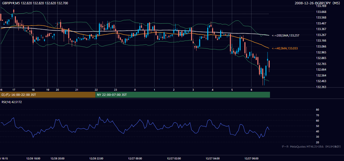Click hour label 20 on the hourly axis
This screenshot has height=161, width=344.
[57, 90]
